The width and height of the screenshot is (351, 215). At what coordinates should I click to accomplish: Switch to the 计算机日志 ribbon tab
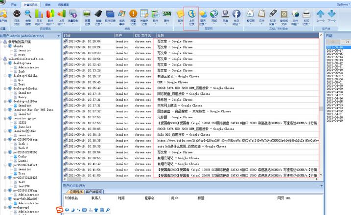31,5
